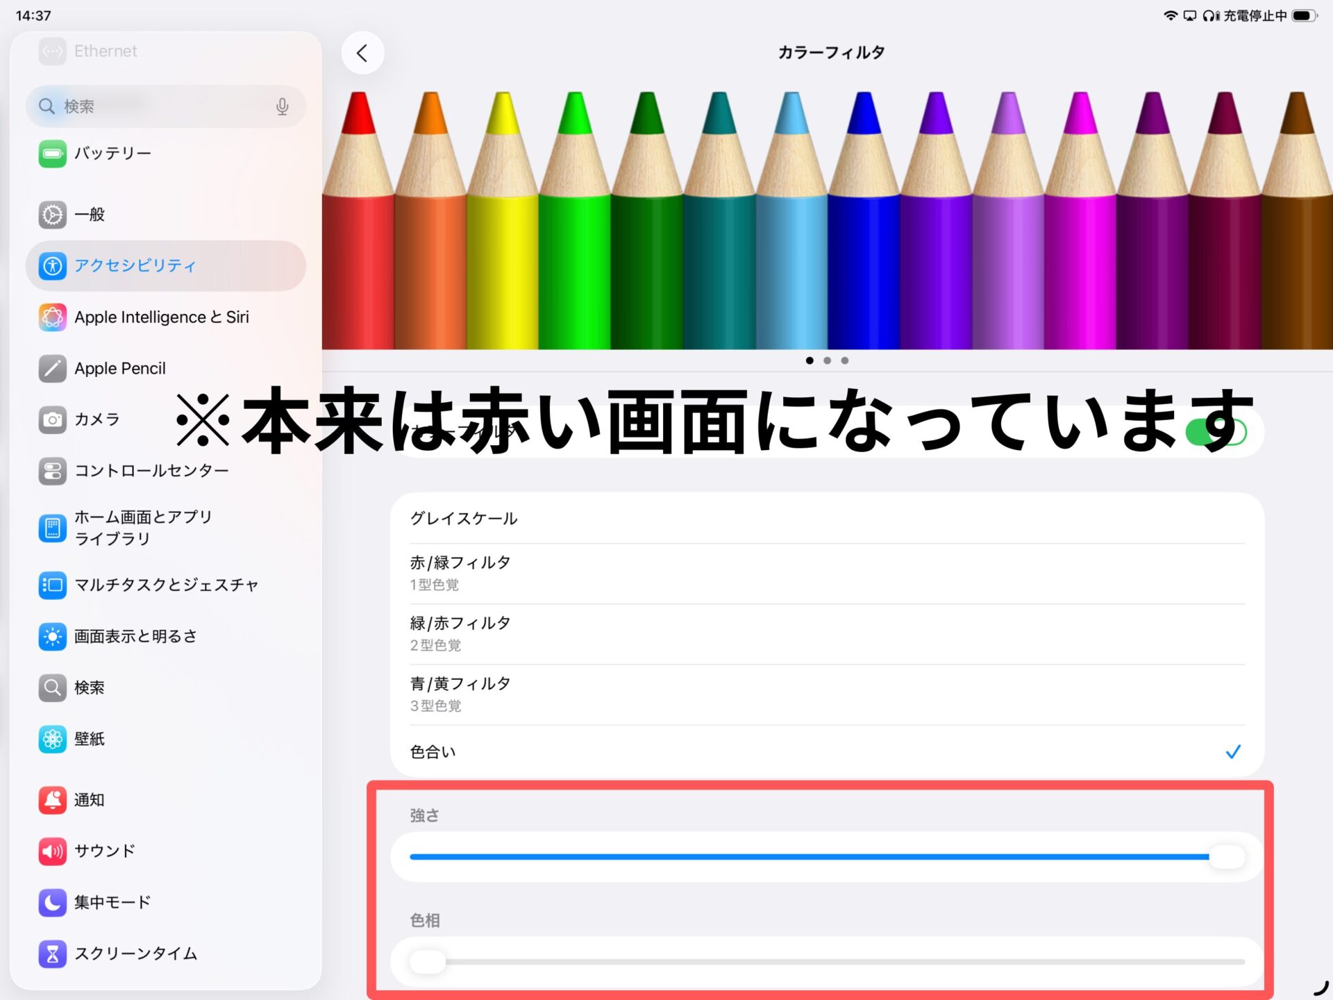Open Apple Intelligence & Siri settings
Screen dimensions: 1333x1000
(x=161, y=317)
